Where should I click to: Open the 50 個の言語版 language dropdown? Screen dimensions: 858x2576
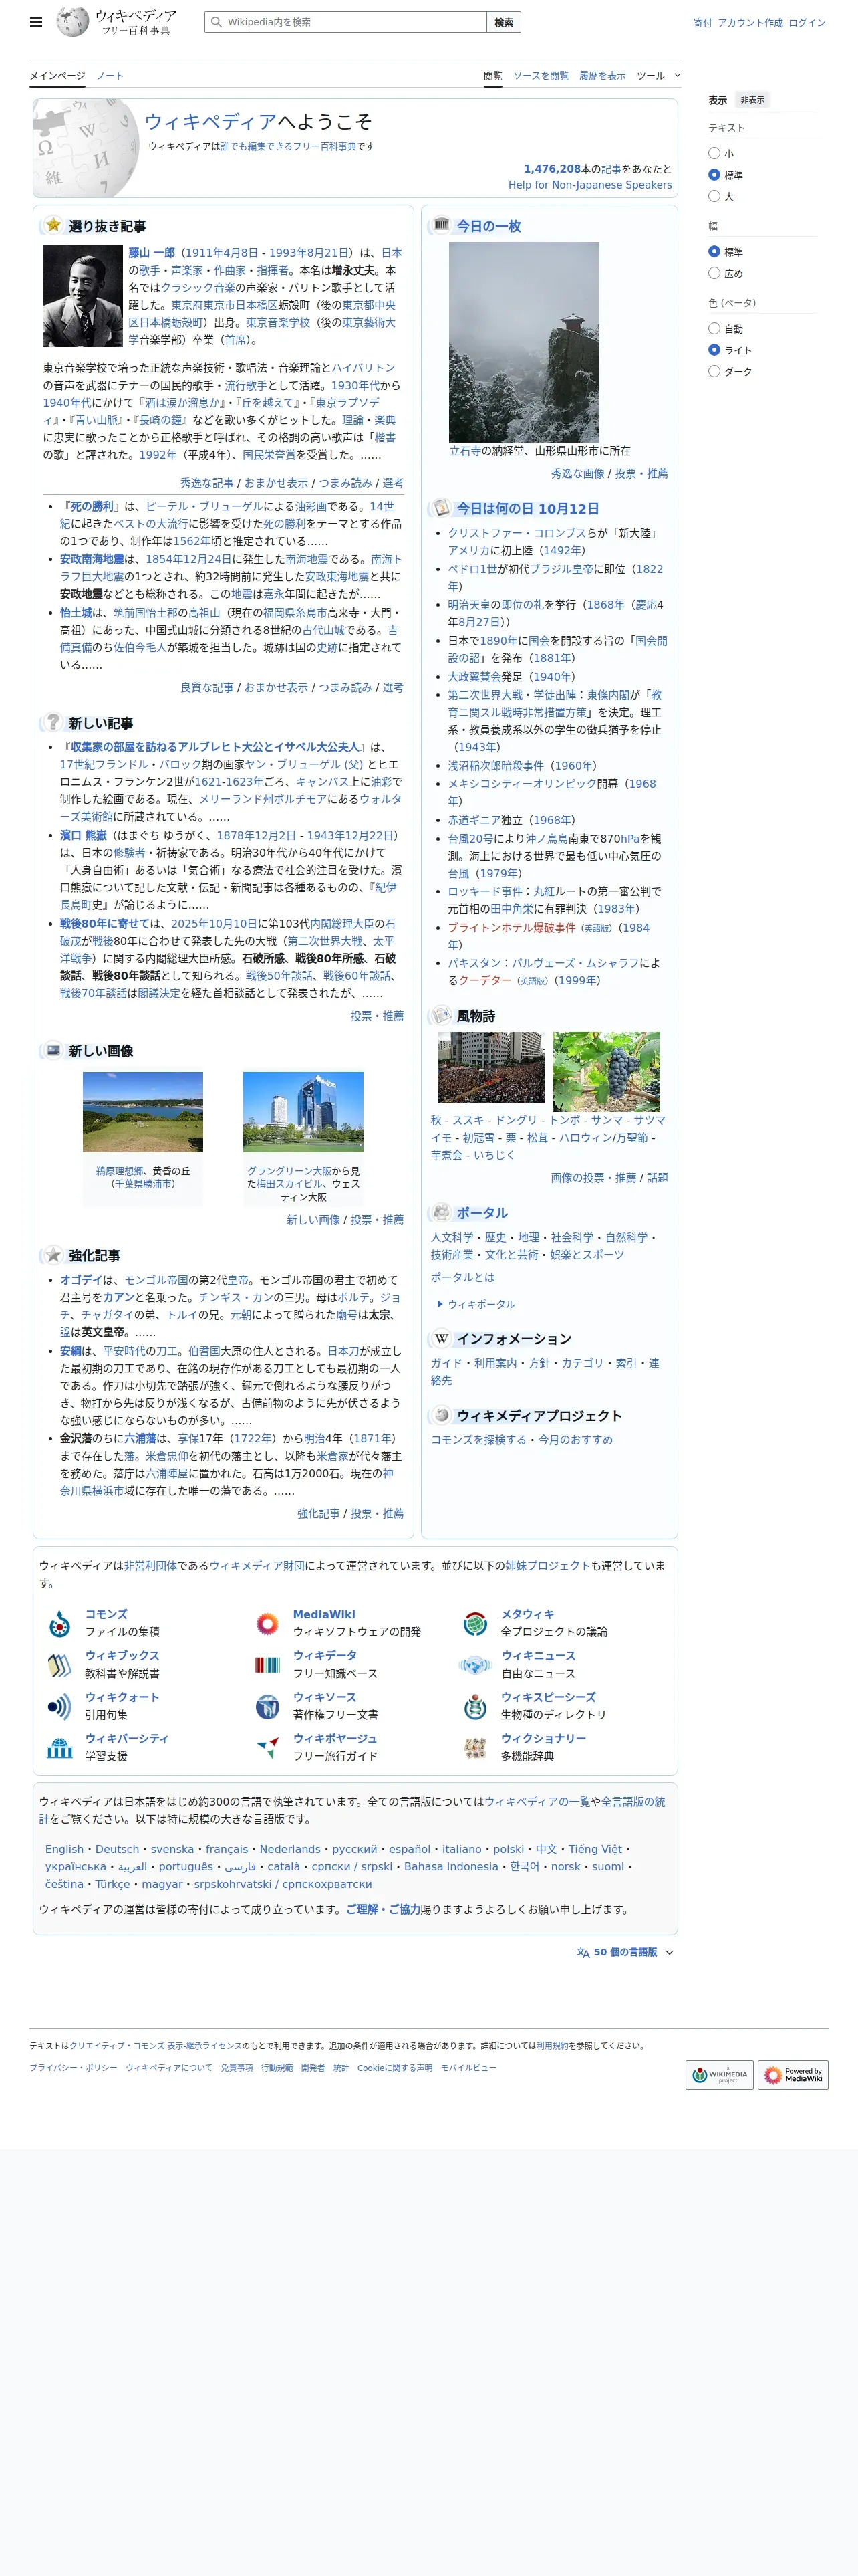pyautogui.click(x=625, y=1952)
